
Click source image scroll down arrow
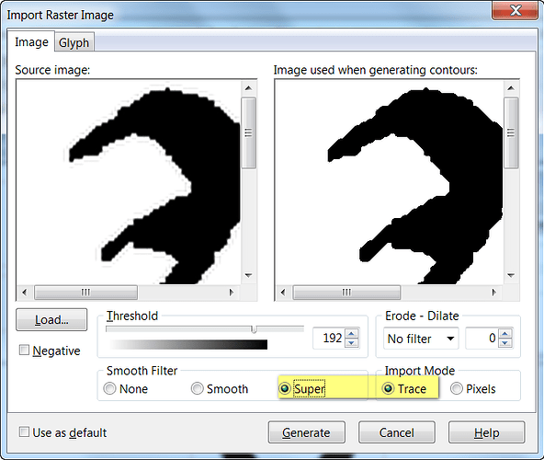tap(248, 275)
